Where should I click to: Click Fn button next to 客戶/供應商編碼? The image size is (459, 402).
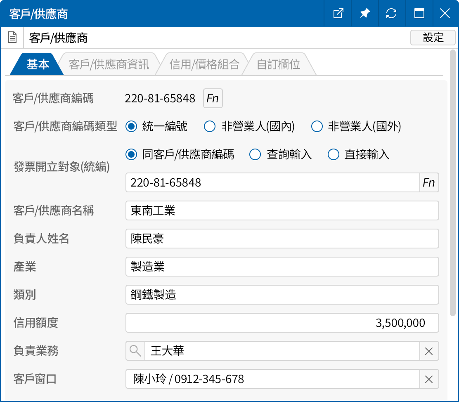click(213, 98)
